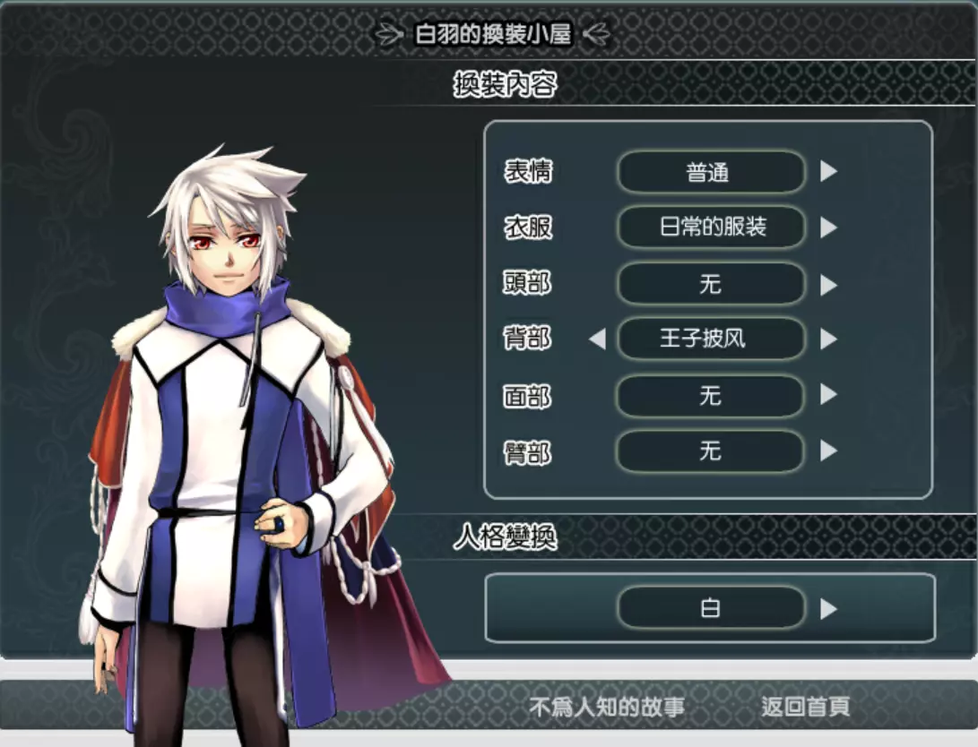The height and width of the screenshot is (747, 978).
Task: Click the 換裝內容 section header
Action: point(505,84)
